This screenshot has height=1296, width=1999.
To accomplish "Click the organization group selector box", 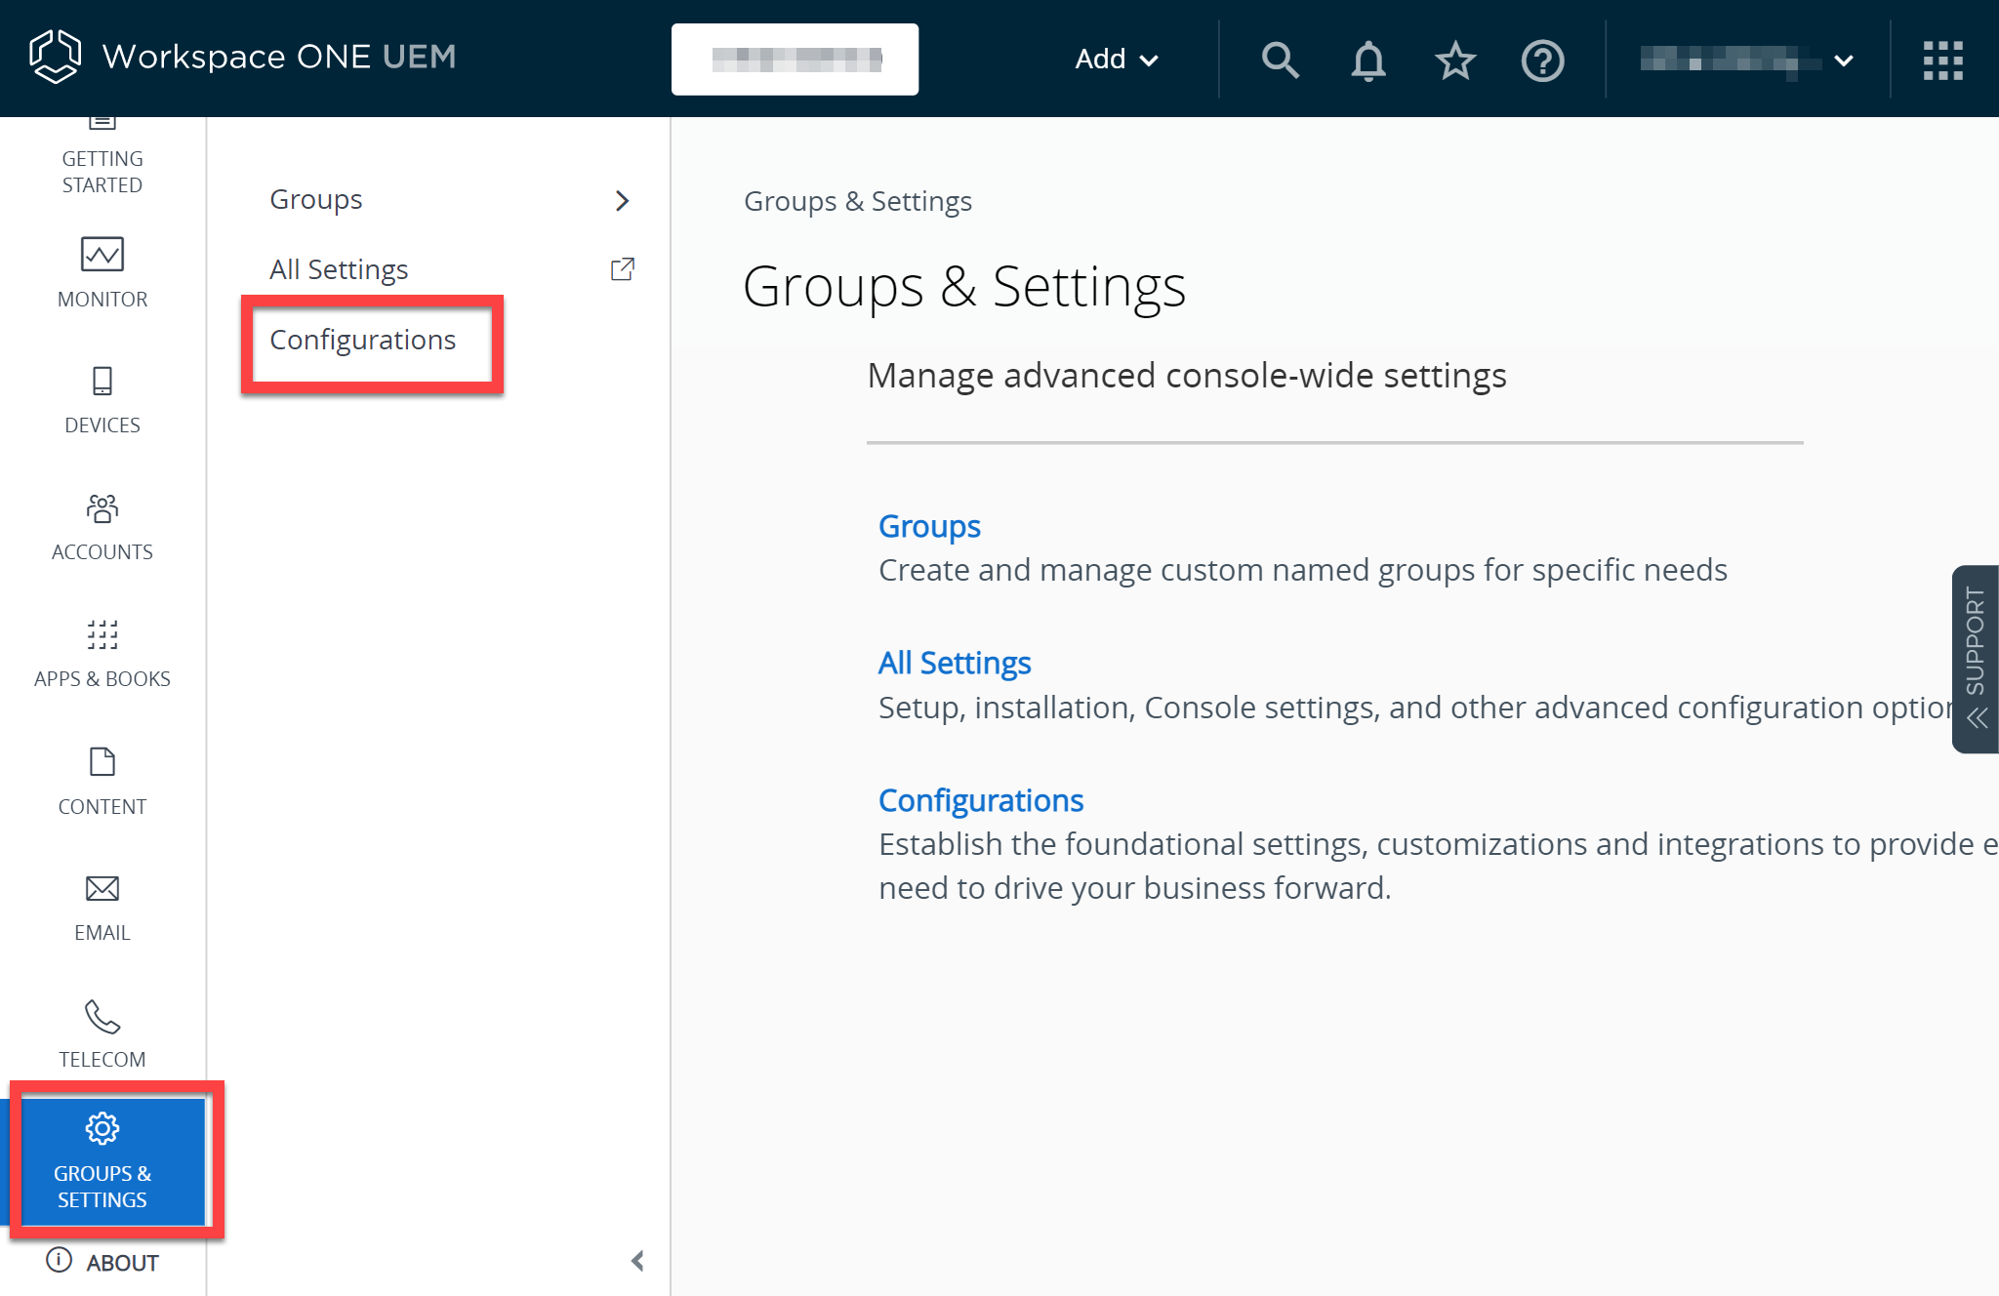I will click(795, 60).
